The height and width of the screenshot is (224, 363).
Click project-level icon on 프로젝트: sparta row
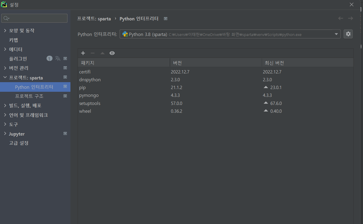[65, 77]
